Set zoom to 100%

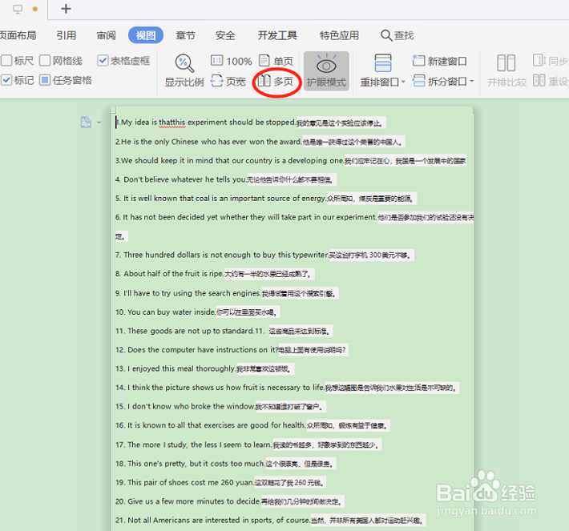(x=231, y=61)
